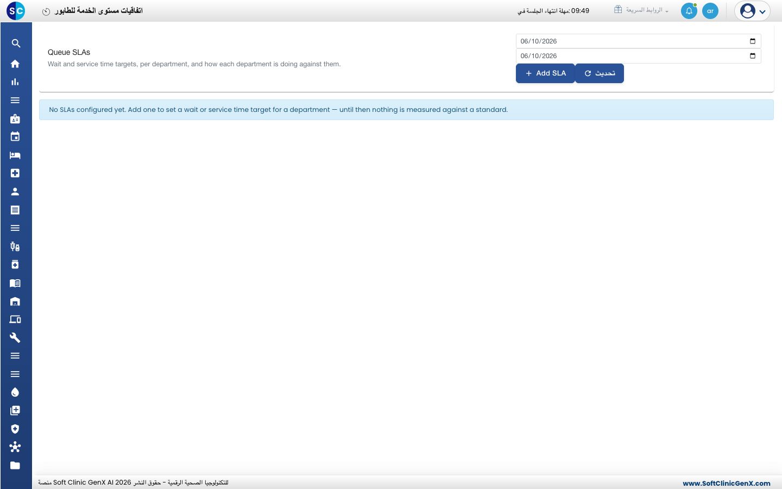Image resolution: width=782 pixels, height=489 pixels.
Task: Switch language using the ar button
Action: (710, 11)
